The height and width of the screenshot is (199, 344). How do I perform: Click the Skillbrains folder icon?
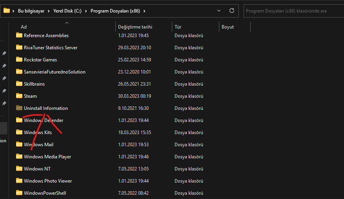pyautogui.click(x=19, y=84)
